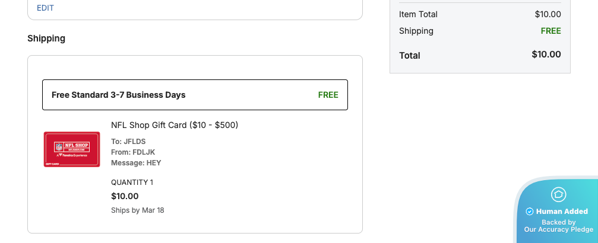Select Free Standard 3-7 Business Days shipping
The image size is (598, 243).
click(119, 95)
